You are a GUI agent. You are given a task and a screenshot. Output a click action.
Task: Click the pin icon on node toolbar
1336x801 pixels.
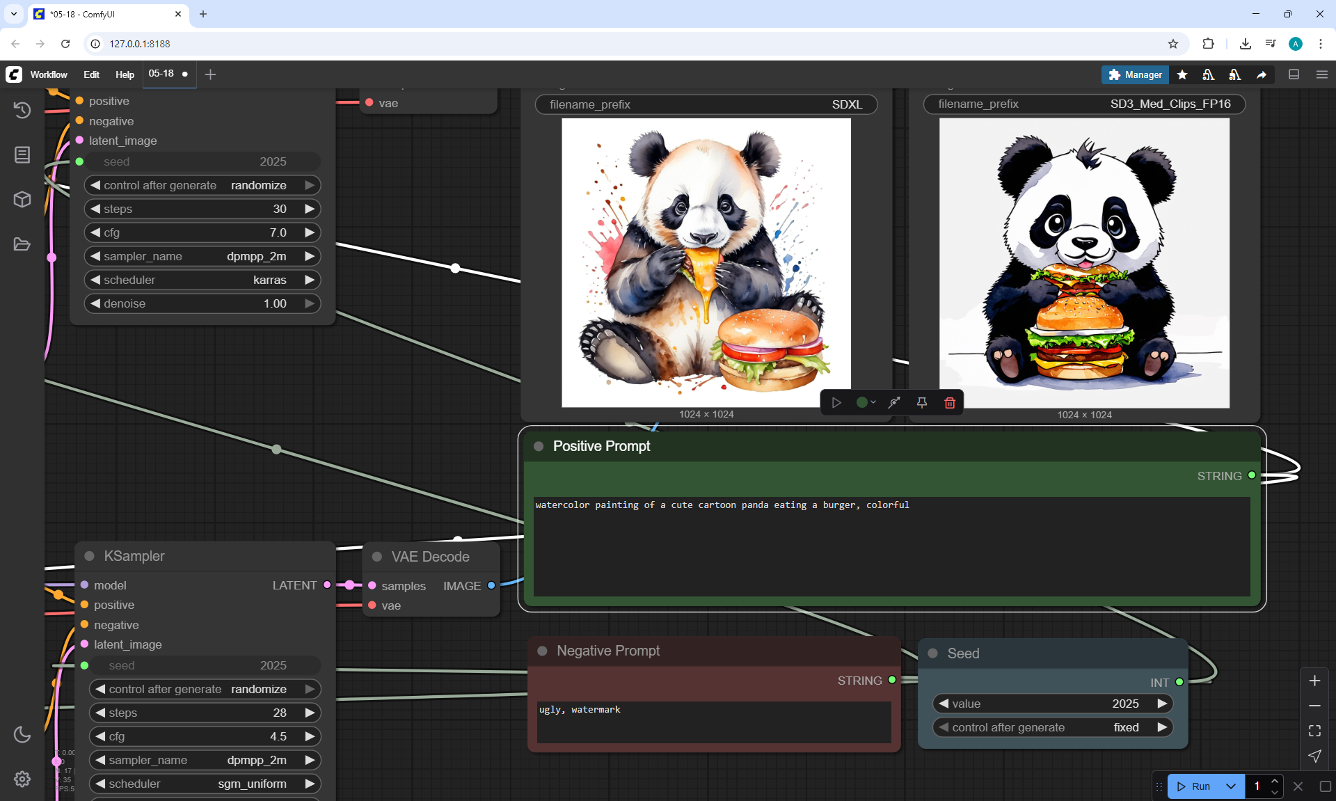(x=921, y=402)
